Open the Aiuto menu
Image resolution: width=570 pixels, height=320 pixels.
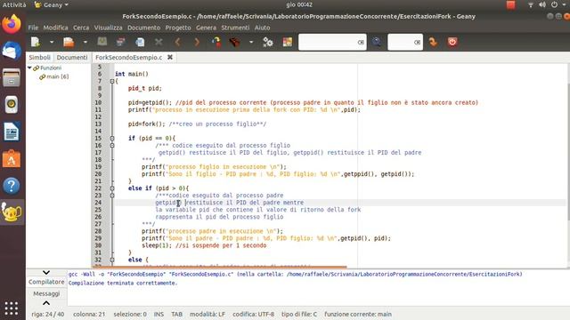pyautogui.click(x=262, y=28)
